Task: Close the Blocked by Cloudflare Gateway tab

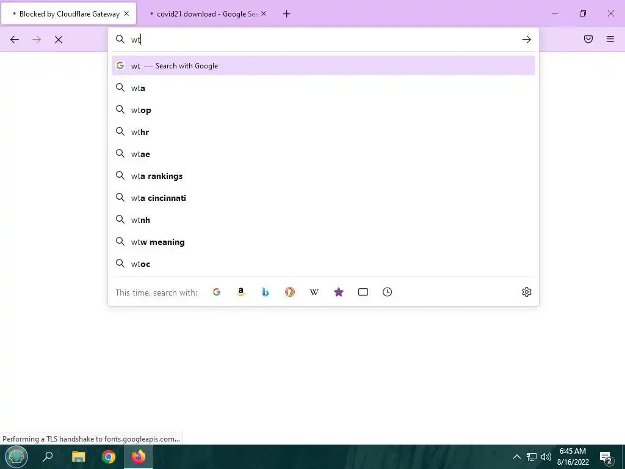Action: click(126, 13)
